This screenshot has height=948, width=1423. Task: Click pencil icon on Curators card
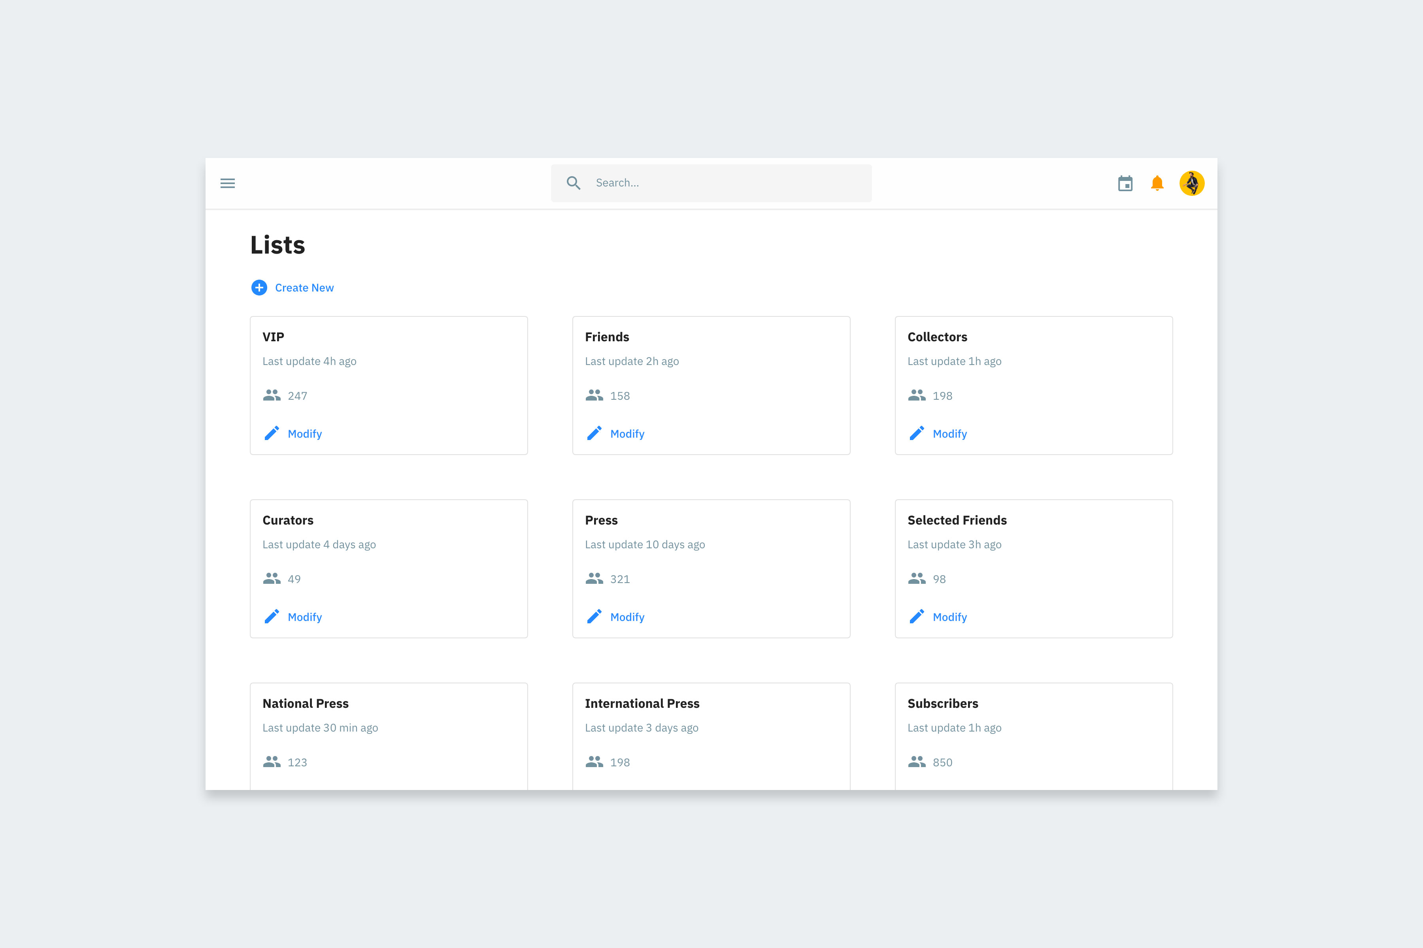(x=272, y=617)
